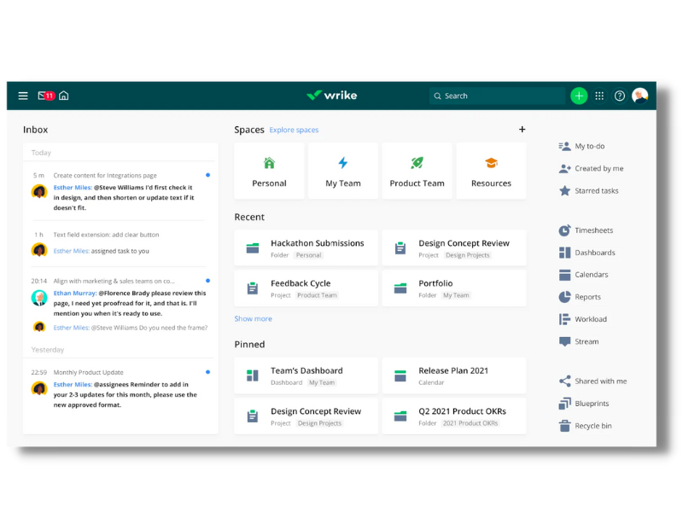The image size is (683, 512).
Task: Open pinned Release Plan 2021 calendar
Action: coord(454,375)
